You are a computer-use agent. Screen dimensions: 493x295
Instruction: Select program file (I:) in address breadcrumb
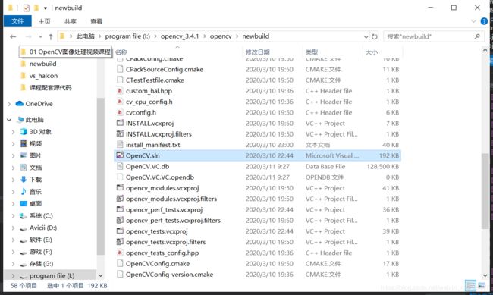tap(127, 36)
